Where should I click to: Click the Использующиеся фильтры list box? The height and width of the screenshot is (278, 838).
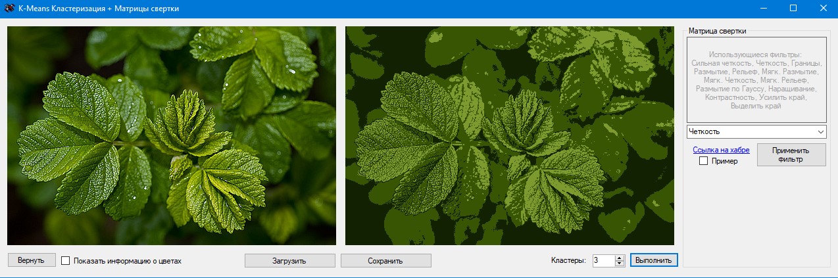pos(756,79)
